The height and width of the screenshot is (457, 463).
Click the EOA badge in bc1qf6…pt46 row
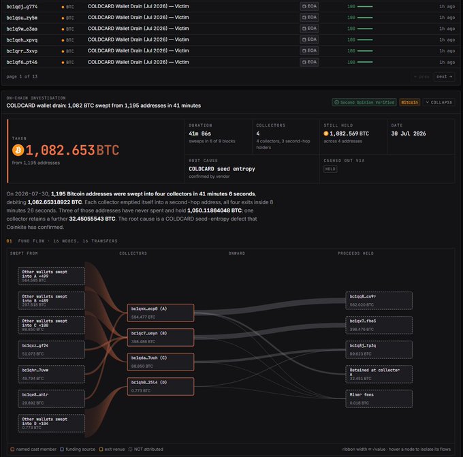(309, 62)
